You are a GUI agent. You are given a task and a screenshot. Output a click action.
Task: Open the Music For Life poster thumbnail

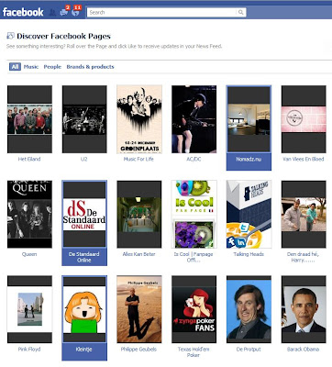click(x=139, y=119)
